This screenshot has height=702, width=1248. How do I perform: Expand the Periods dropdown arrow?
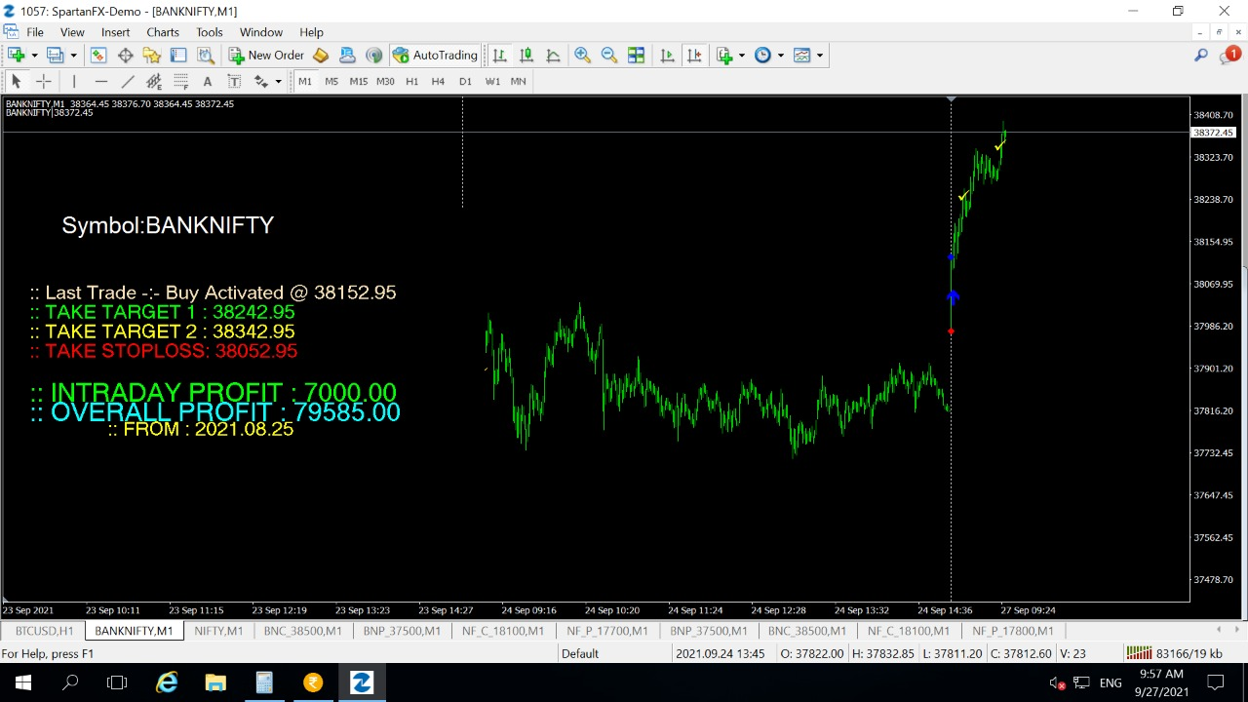pos(780,56)
